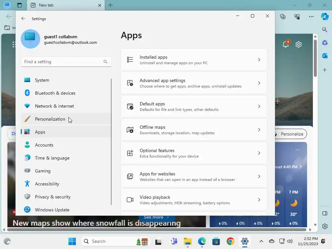Image resolution: width=332 pixels, height=249 pixels.
Task: Open Default apps page
Action: (x=194, y=106)
